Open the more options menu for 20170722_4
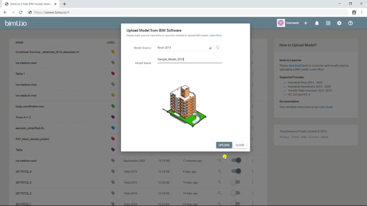The width and height of the screenshot is (367, 206). pos(252,171)
